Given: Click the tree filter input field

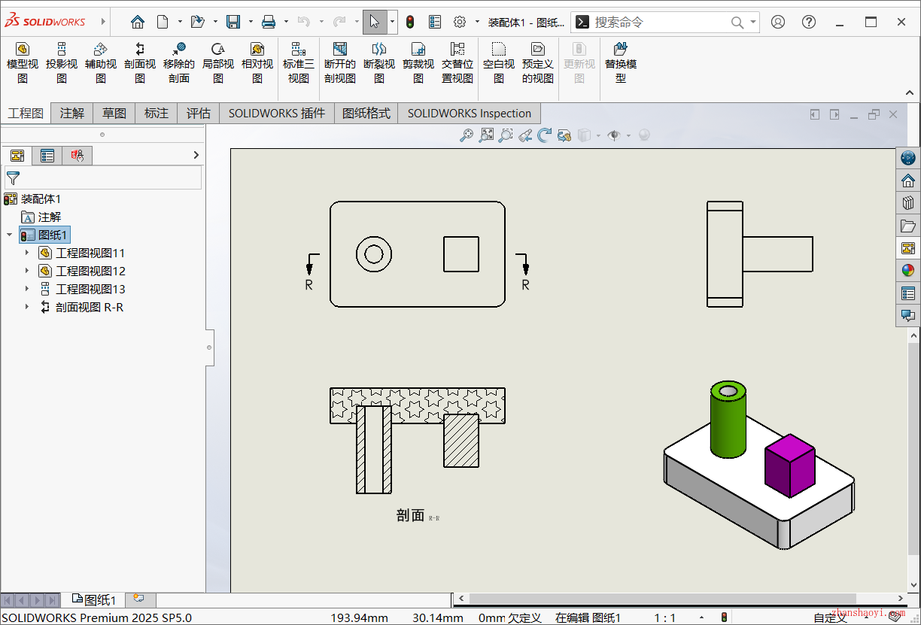Looking at the screenshot, I should click(x=103, y=178).
